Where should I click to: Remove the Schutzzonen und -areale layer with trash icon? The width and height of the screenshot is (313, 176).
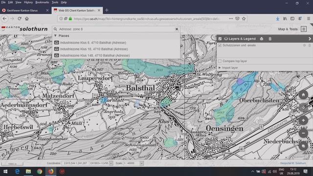coord(310,45)
